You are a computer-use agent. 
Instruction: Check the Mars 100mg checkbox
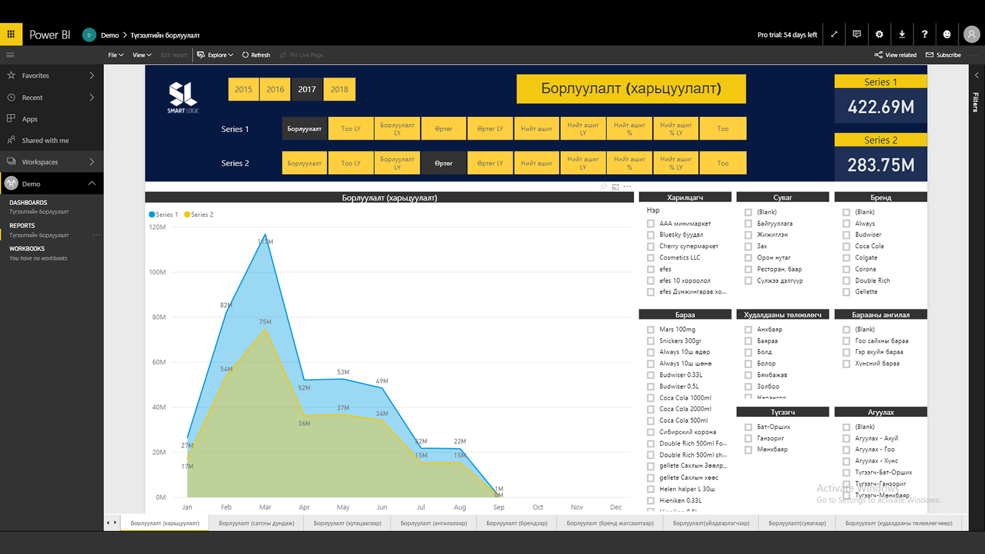651,329
